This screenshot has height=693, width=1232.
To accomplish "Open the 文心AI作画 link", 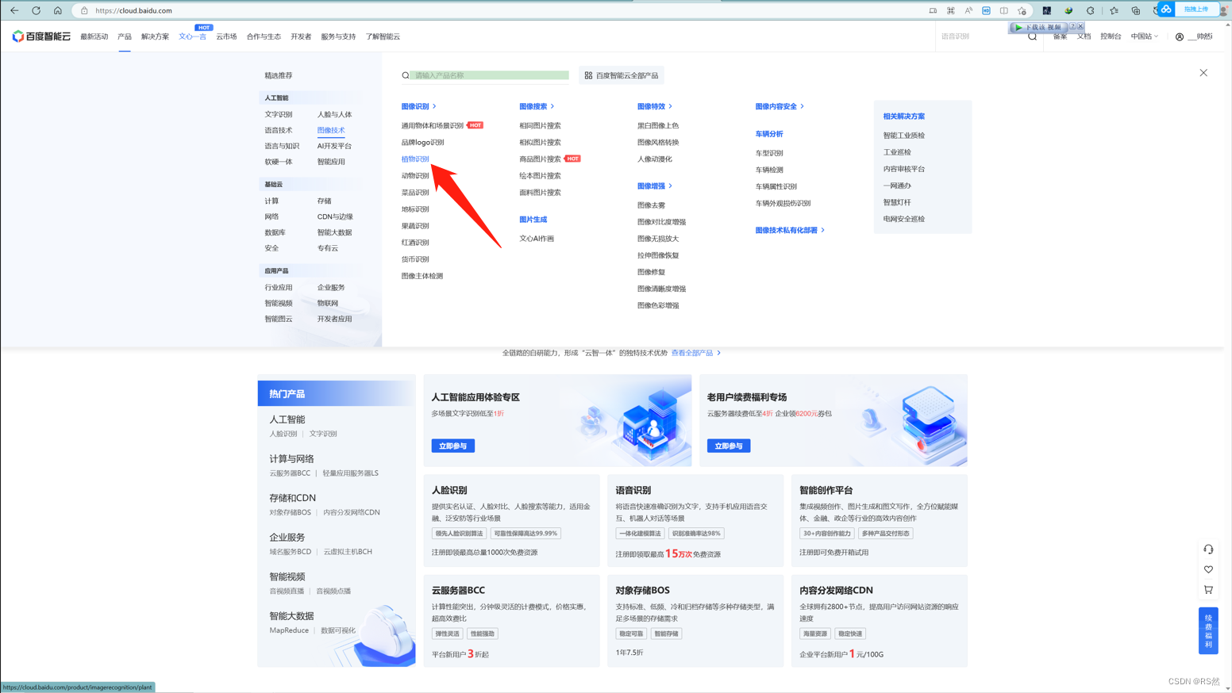I will coord(537,239).
